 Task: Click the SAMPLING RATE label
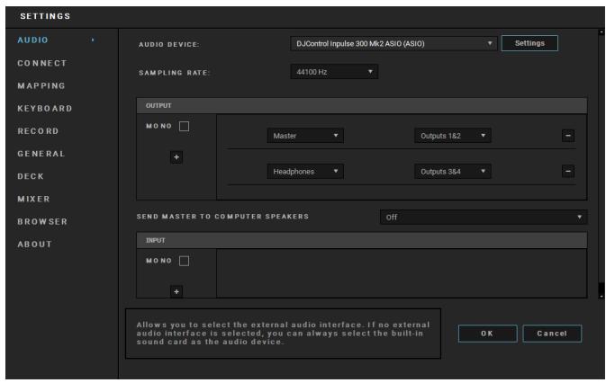[175, 73]
